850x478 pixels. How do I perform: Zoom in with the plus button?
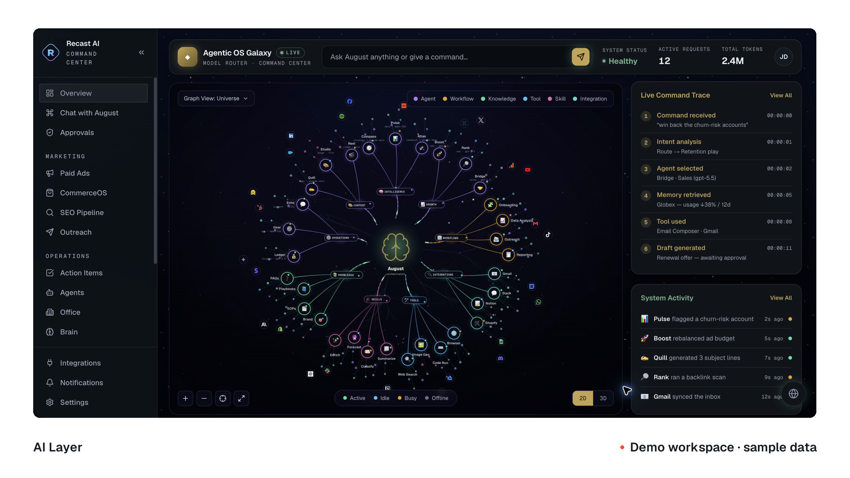[185, 398]
